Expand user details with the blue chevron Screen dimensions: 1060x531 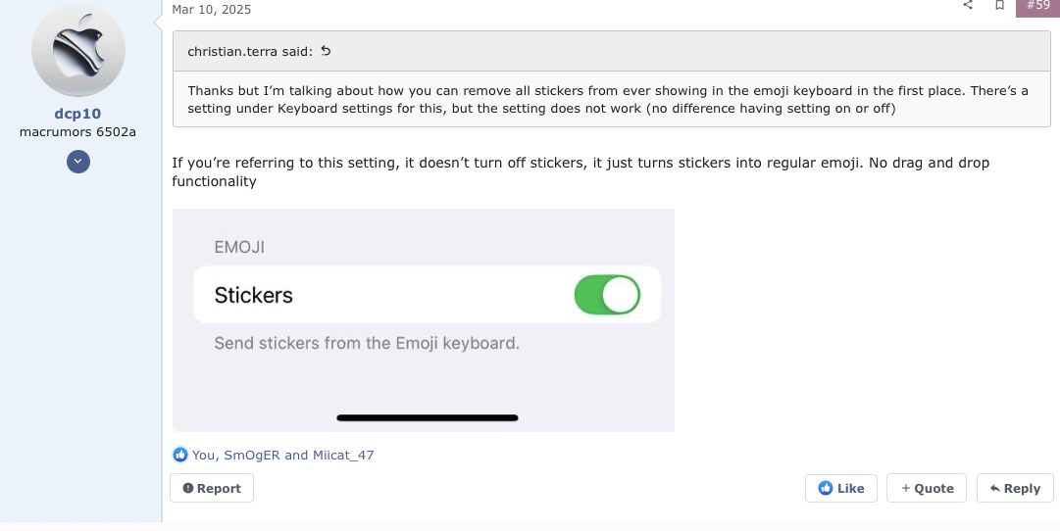point(78,162)
